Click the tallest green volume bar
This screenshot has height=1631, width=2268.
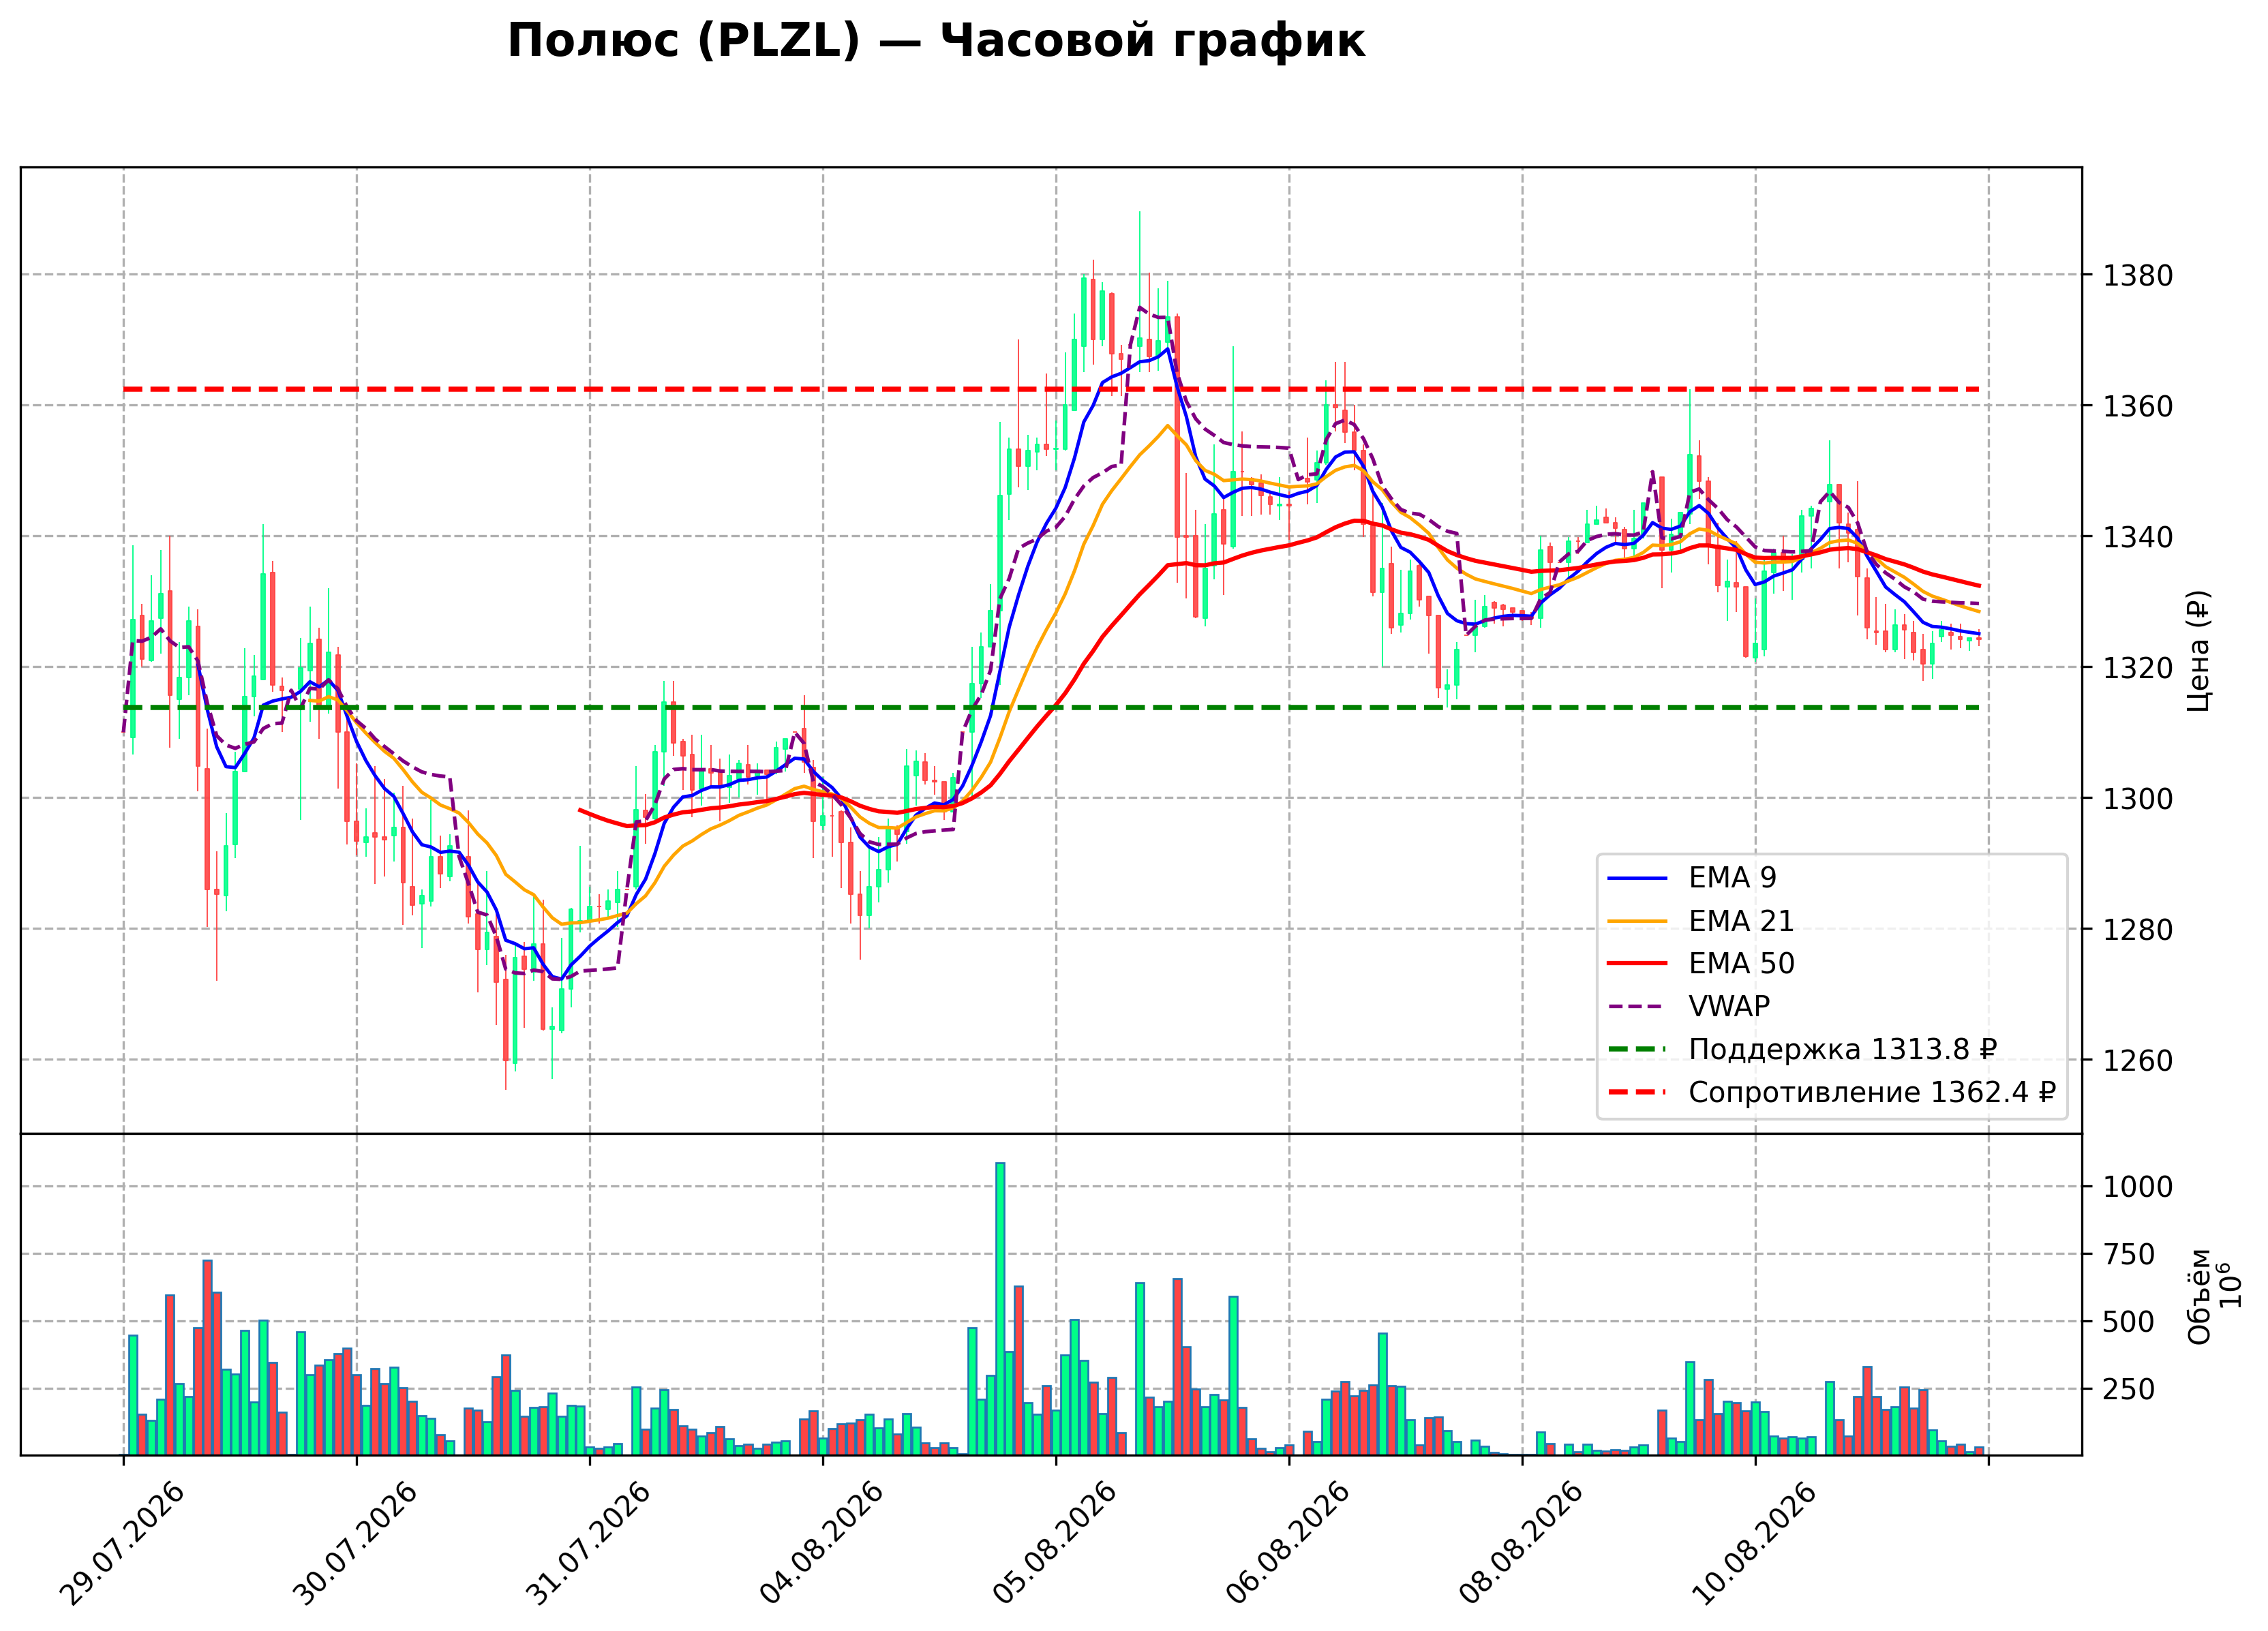(1000, 1309)
